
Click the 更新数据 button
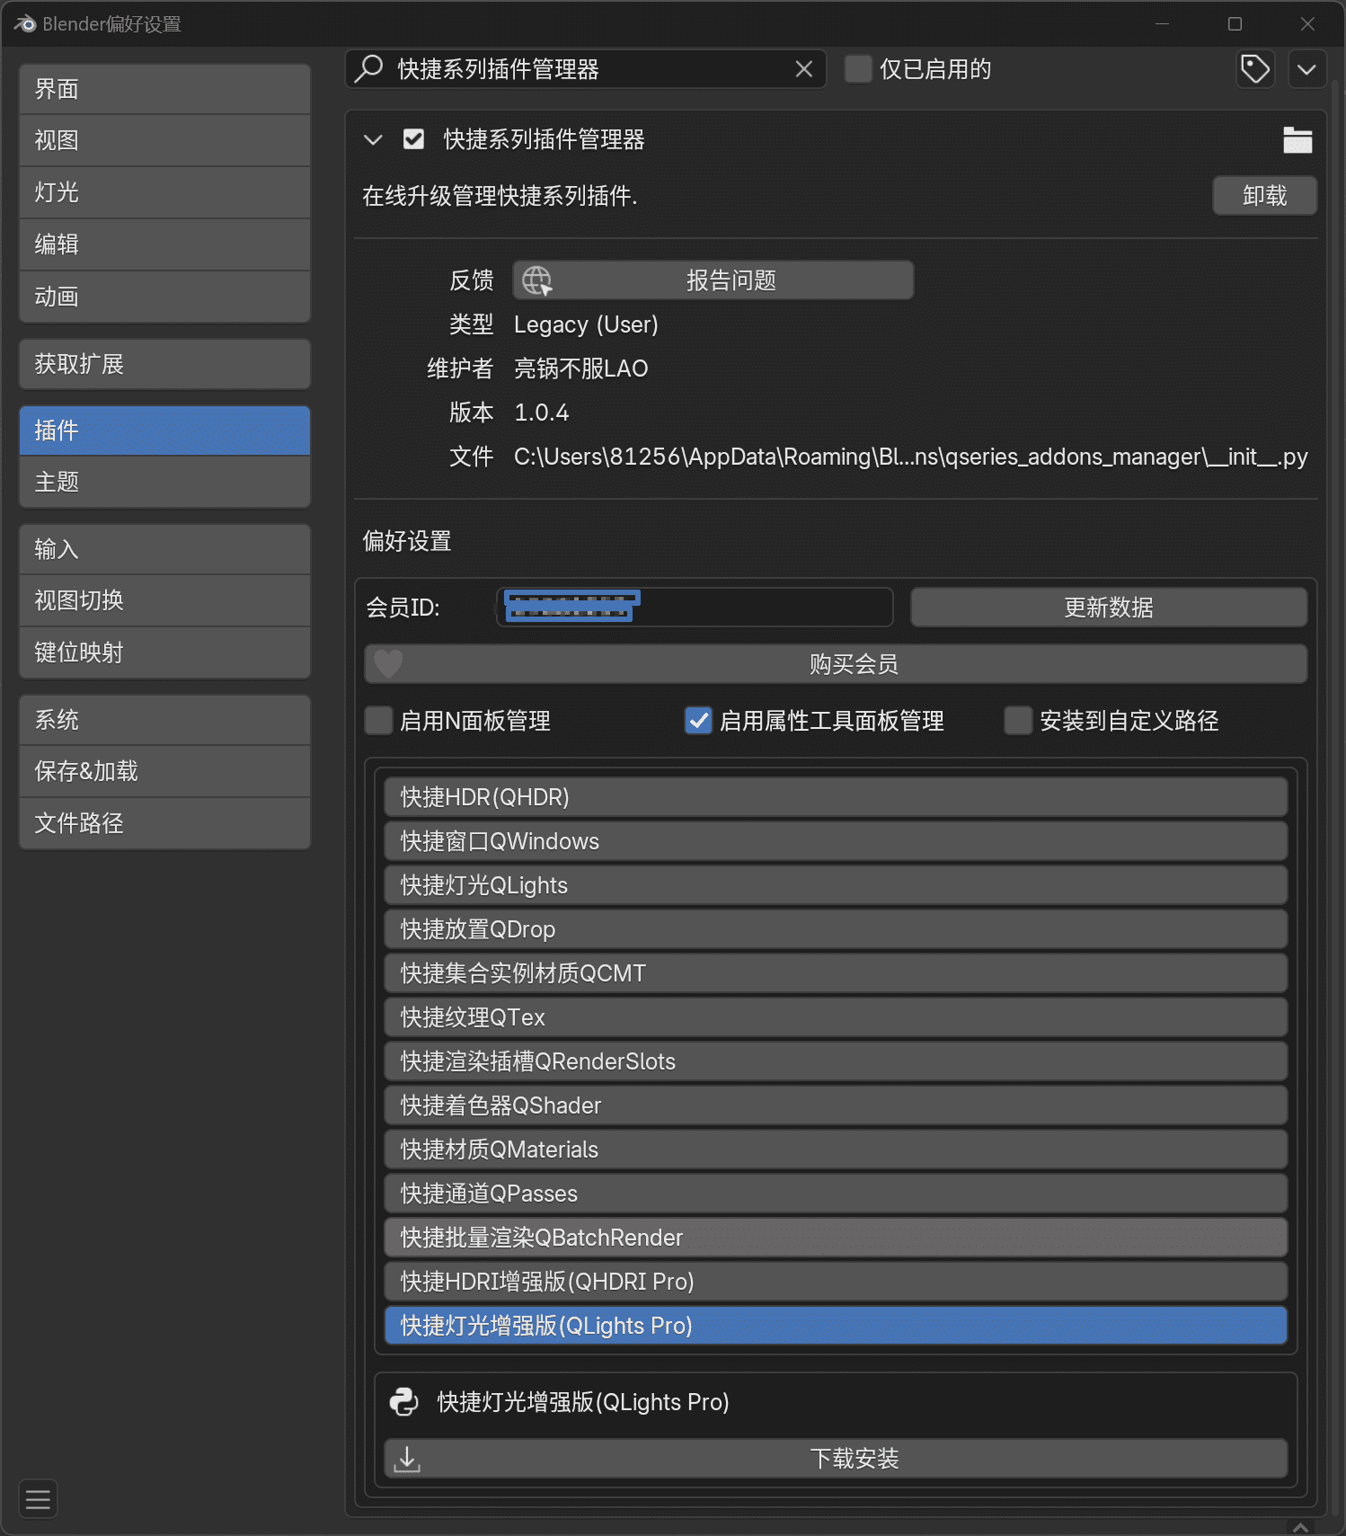point(1109,608)
